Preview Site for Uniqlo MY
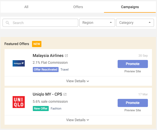This screenshot has height=130, width=157. point(133,110)
